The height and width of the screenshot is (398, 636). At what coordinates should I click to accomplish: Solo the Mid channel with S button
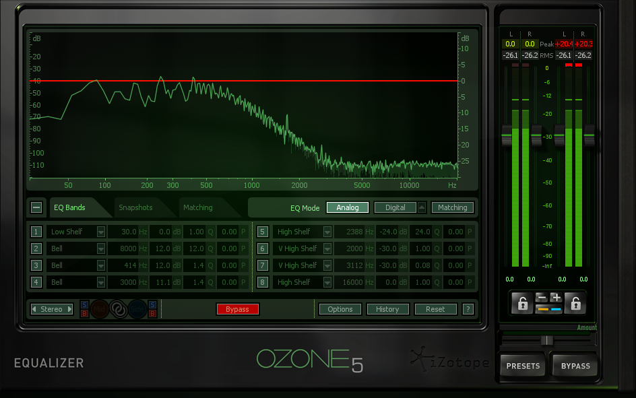(x=84, y=305)
